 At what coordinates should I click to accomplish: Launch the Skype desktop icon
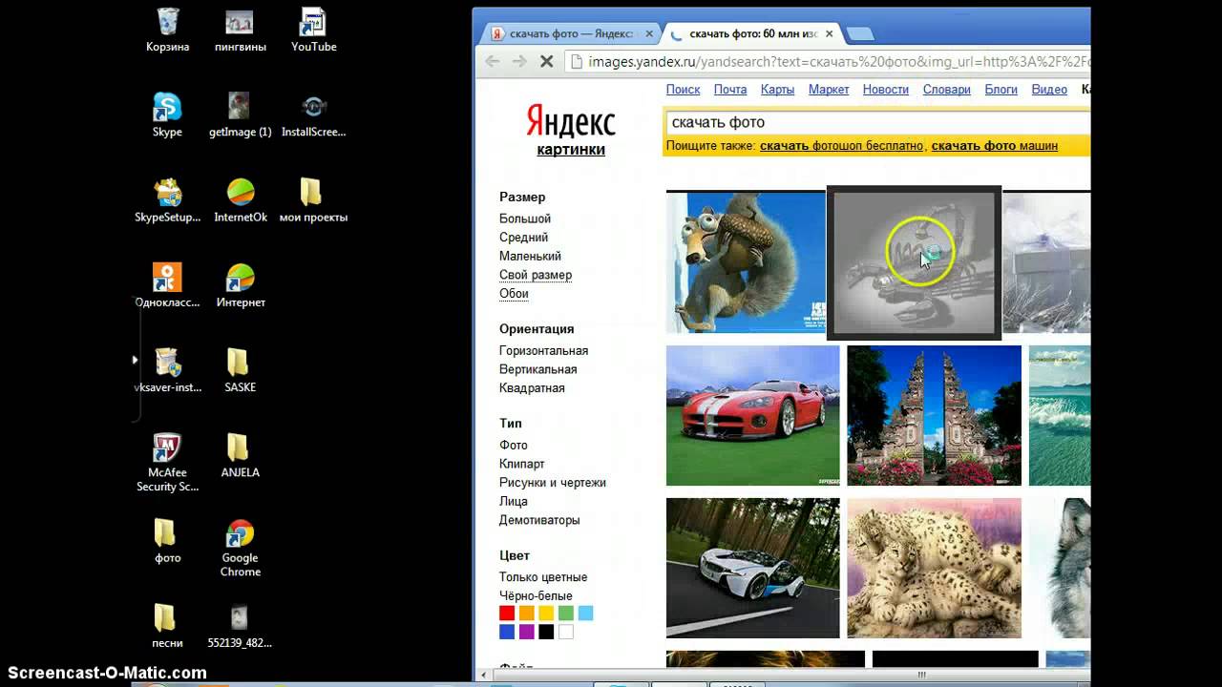pyautogui.click(x=167, y=115)
